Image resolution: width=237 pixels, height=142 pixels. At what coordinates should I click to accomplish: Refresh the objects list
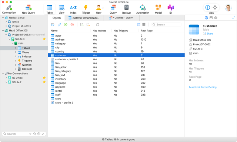pos(97,25)
